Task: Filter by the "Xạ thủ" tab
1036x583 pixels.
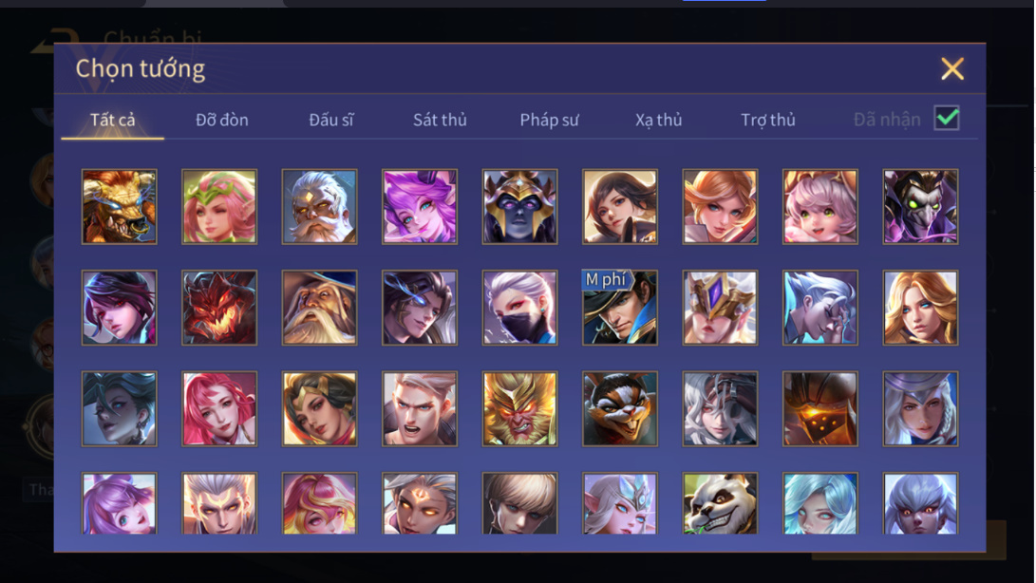Action: [659, 120]
